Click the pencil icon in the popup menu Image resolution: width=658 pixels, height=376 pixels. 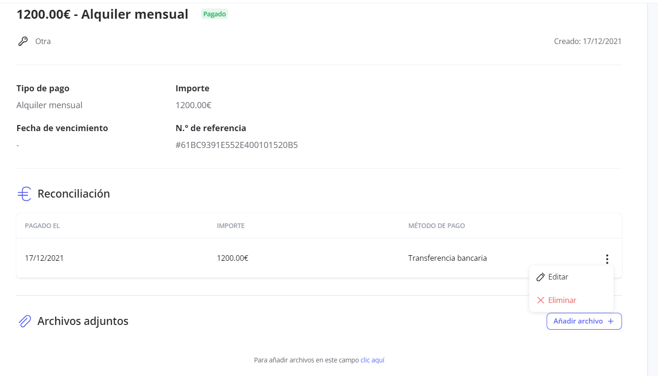[541, 277]
